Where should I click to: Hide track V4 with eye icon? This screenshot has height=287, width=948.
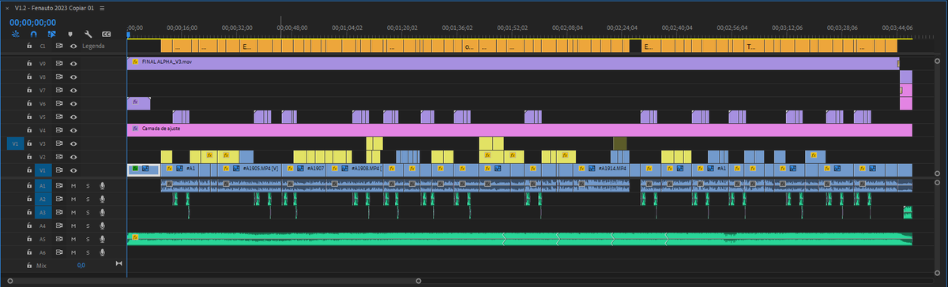pyautogui.click(x=73, y=130)
